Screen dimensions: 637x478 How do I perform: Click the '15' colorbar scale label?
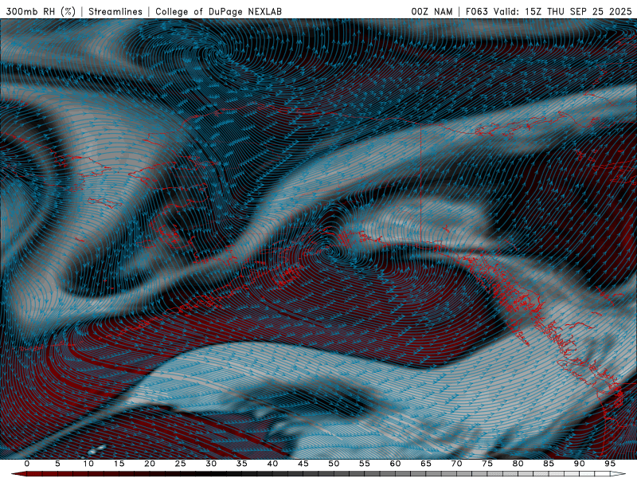pos(119,464)
